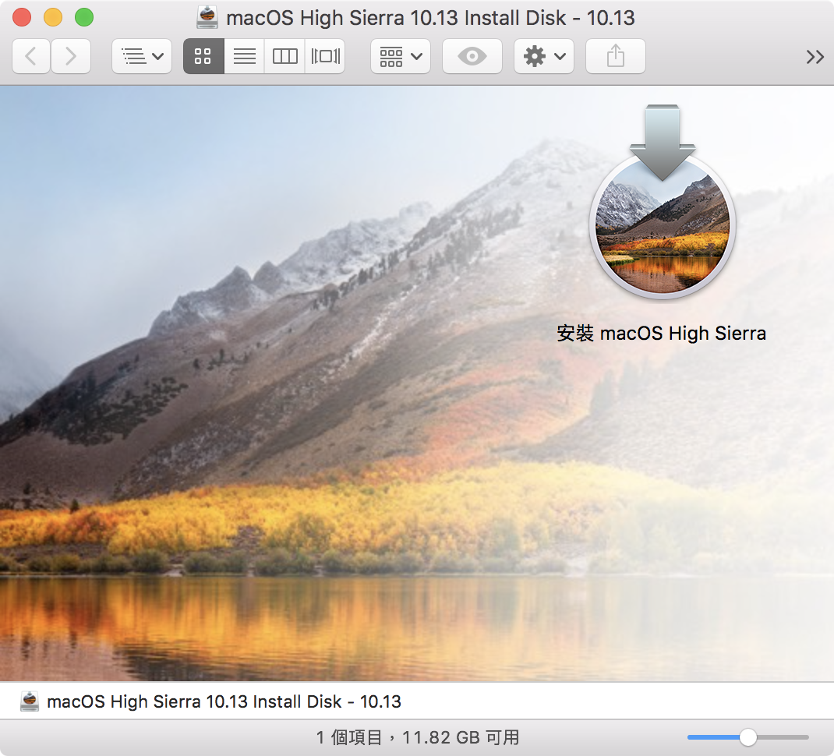Screen dimensions: 834x756
Task: Click the window title macOS High Sierra 10.13 Install Disk
Action: (x=431, y=18)
